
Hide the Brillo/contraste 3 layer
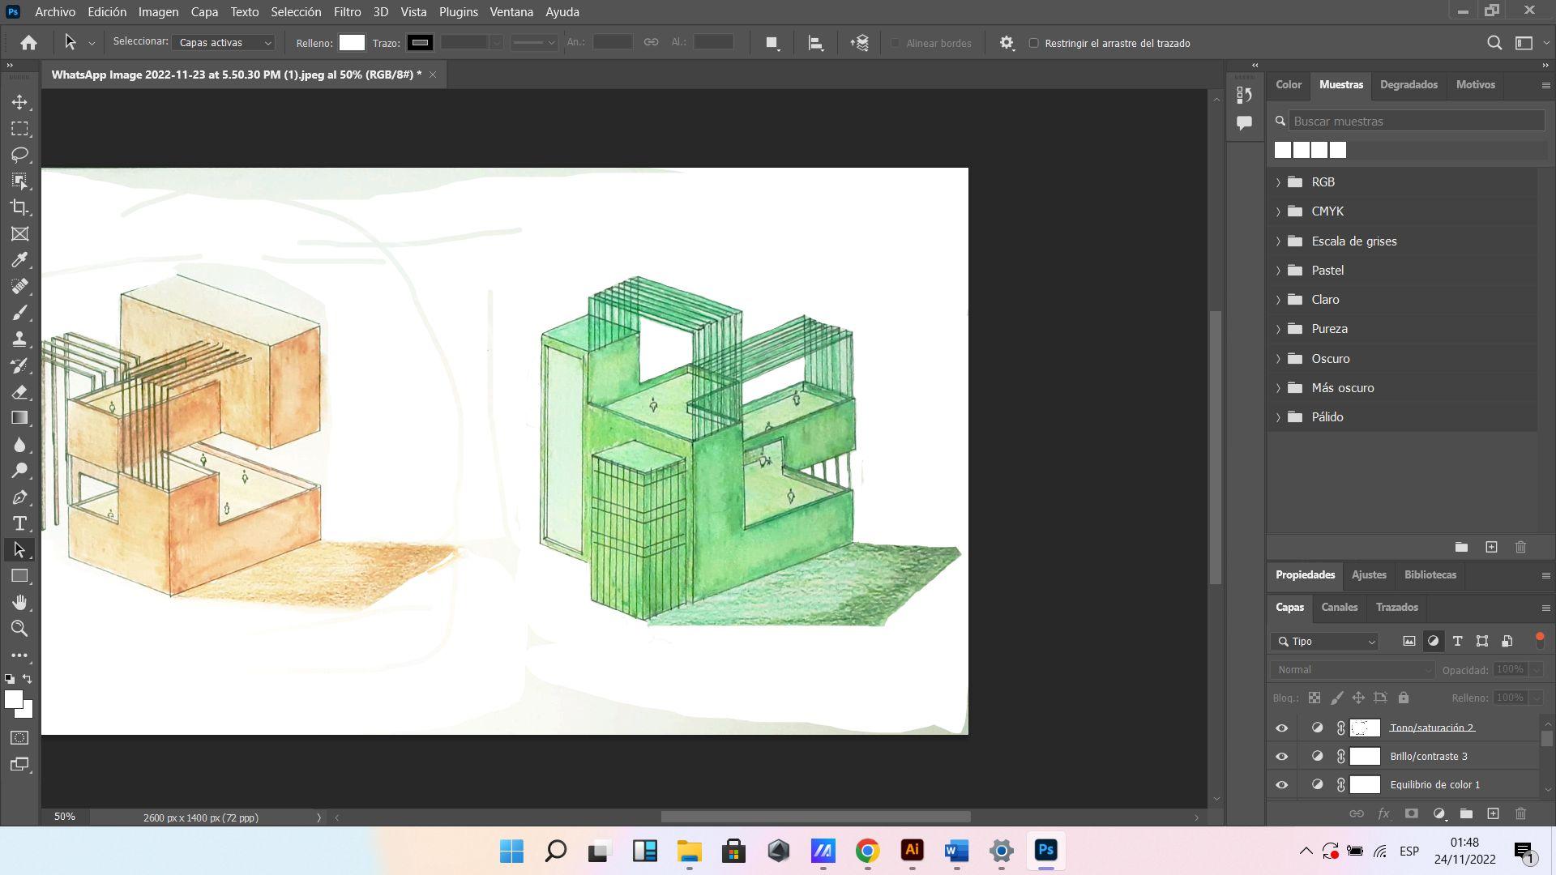[1281, 757]
